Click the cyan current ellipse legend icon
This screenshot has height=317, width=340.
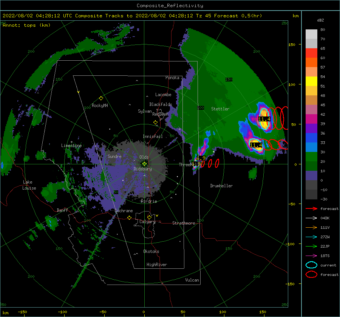tap(311, 265)
